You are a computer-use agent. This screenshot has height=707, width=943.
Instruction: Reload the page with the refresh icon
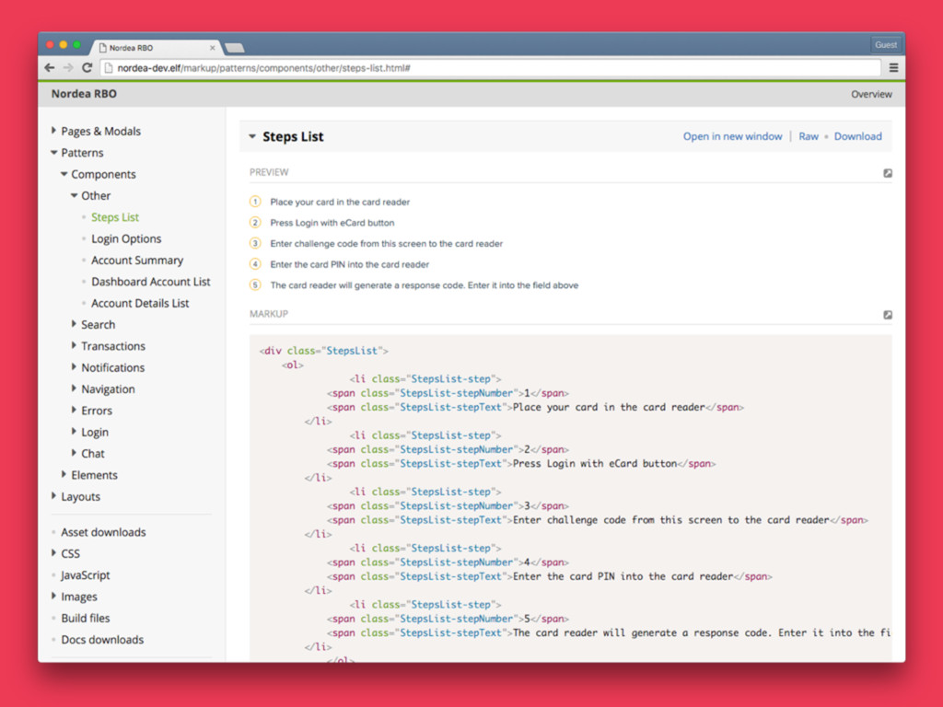(x=87, y=68)
